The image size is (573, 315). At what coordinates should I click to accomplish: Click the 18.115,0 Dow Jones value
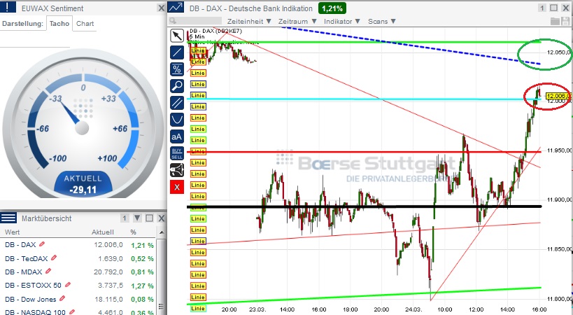tap(108, 299)
